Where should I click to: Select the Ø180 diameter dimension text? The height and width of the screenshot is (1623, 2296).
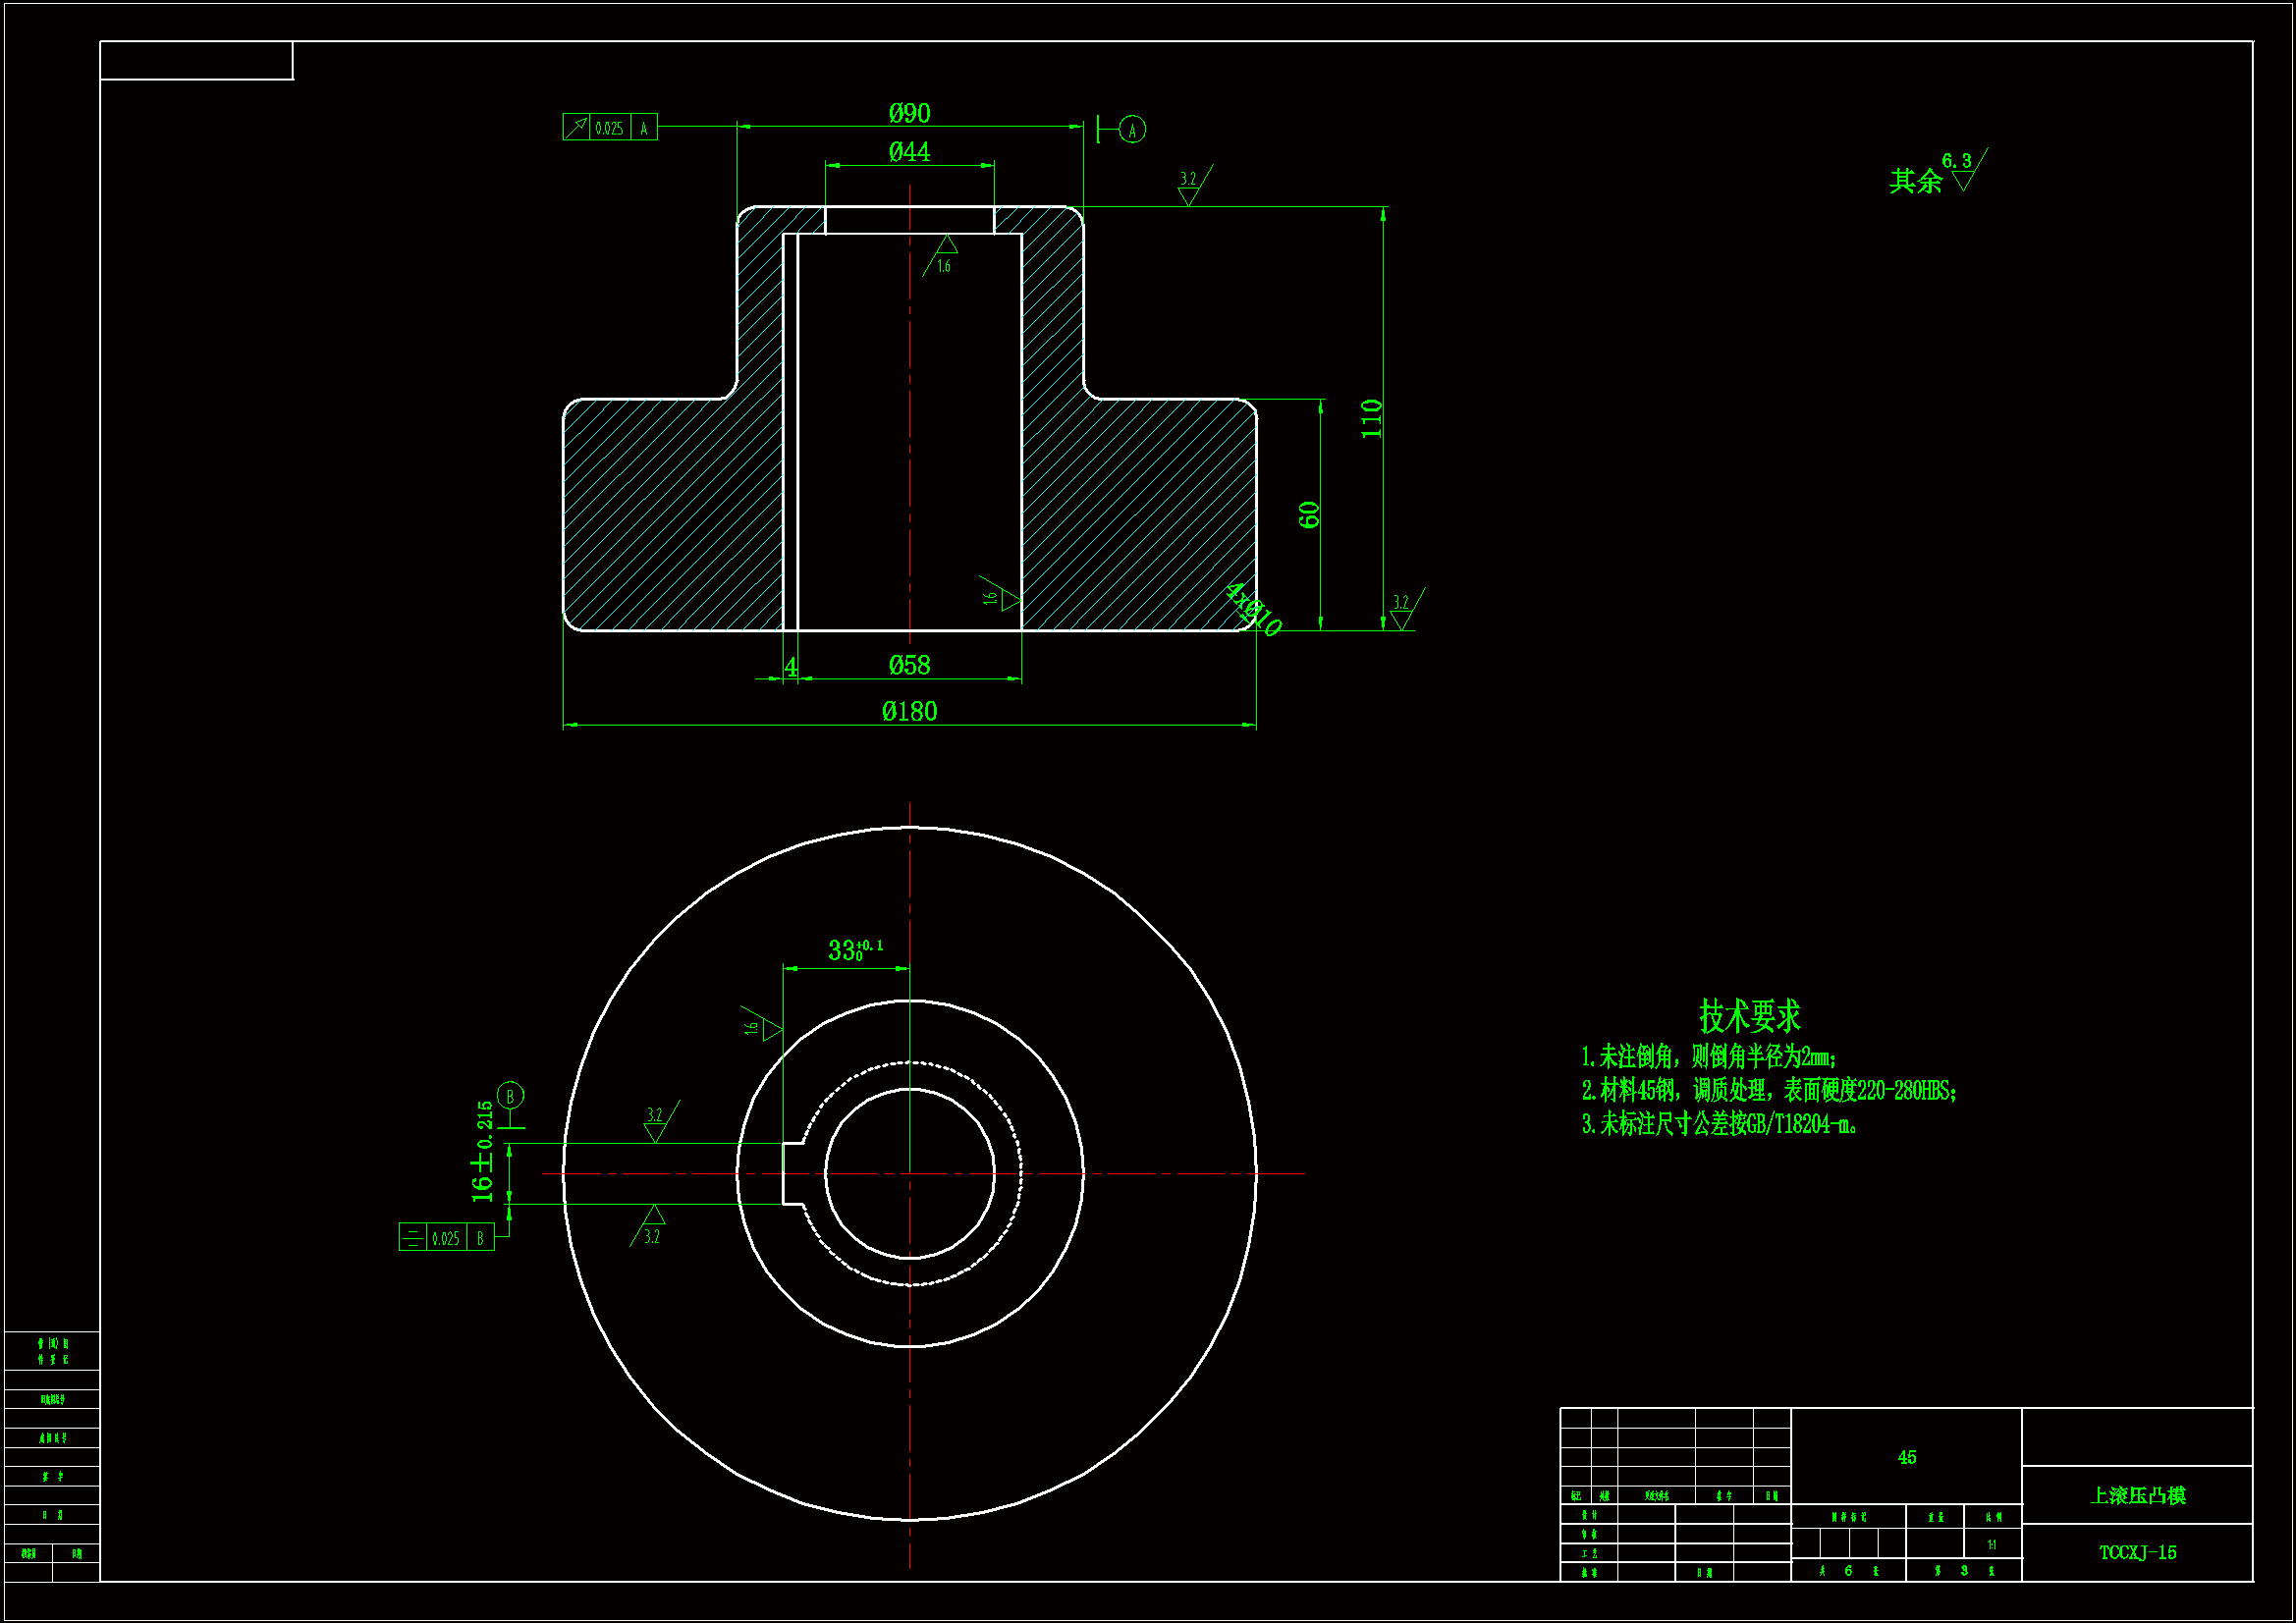pos(909,712)
